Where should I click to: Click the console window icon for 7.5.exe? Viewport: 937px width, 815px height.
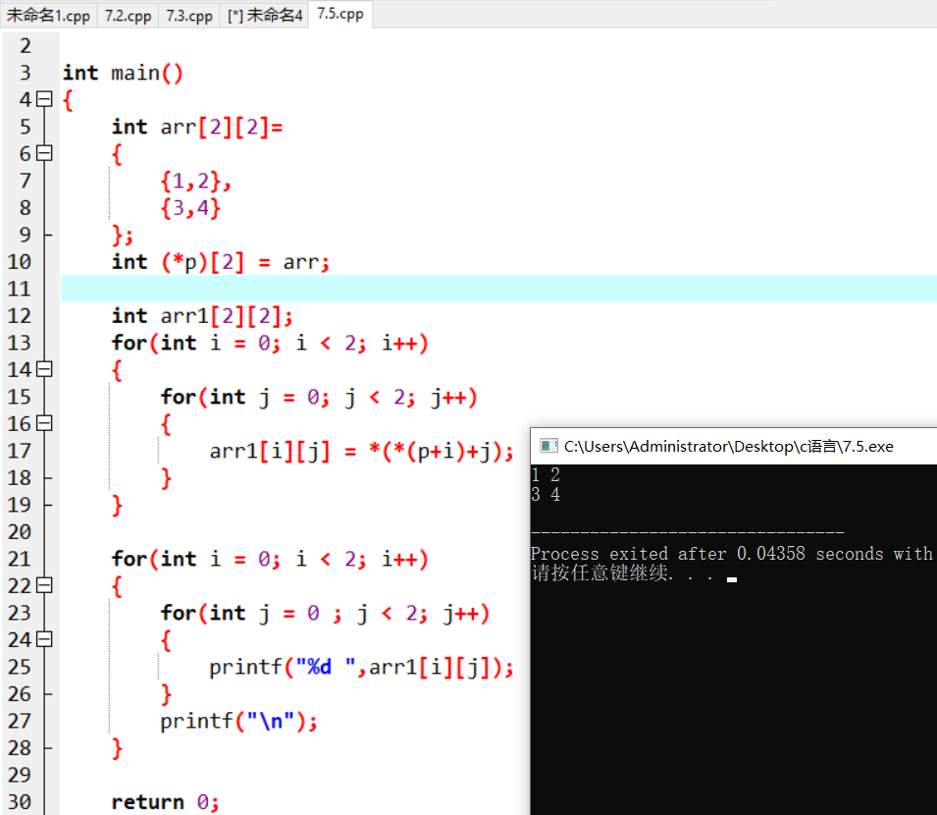point(548,446)
